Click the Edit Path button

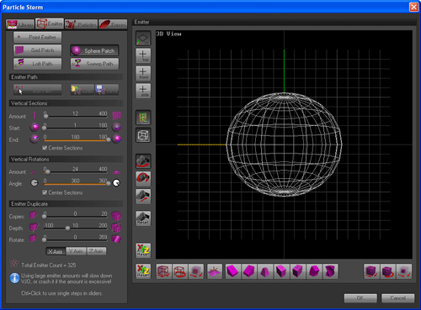(37, 90)
